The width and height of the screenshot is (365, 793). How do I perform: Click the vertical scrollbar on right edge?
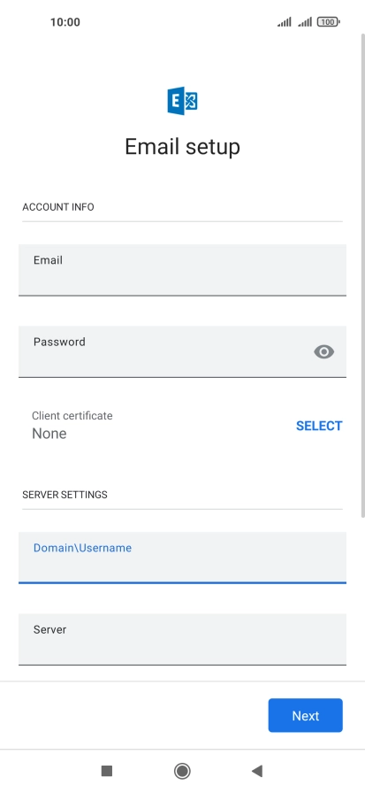(x=362, y=275)
